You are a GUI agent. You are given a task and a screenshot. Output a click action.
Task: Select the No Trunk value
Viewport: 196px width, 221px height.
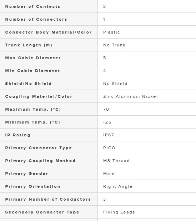coord(114,45)
